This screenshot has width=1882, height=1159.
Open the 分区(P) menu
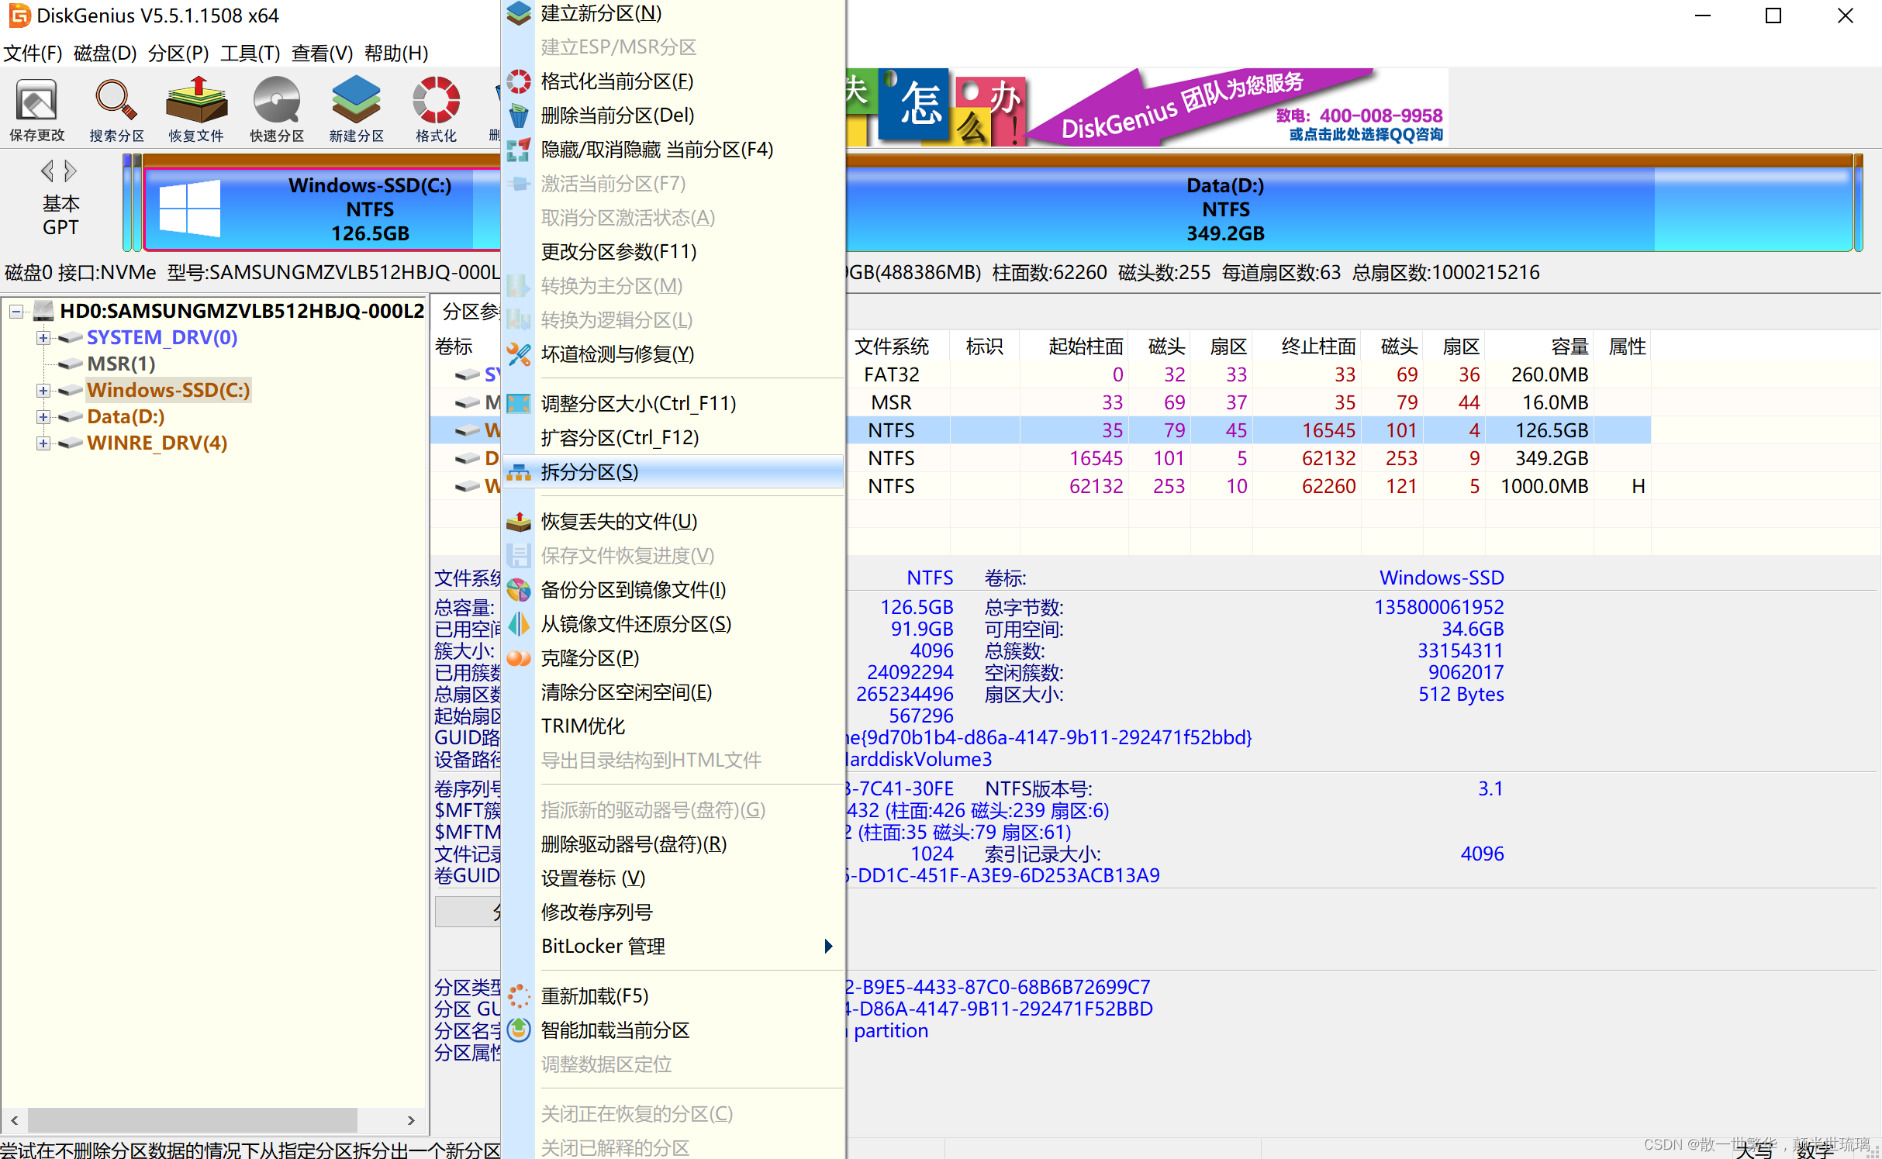tap(178, 53)
